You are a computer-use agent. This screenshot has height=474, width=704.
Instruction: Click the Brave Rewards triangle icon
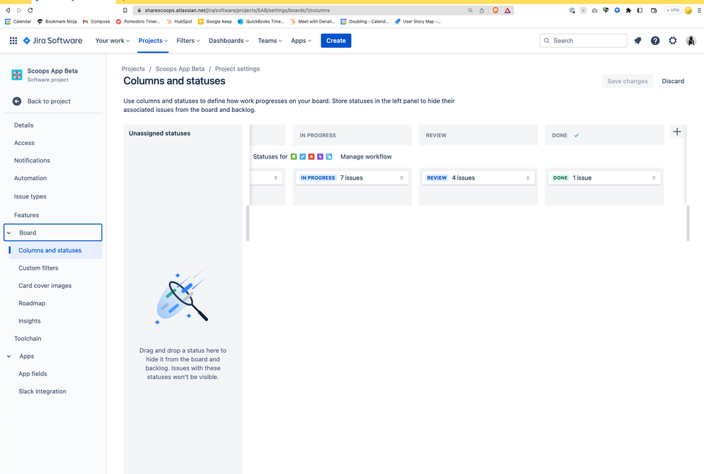(507, 11)
